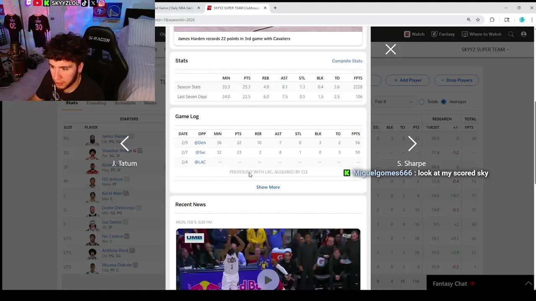Expand the SKYYZ SUPER TEAM dropdown

[485, 49]
